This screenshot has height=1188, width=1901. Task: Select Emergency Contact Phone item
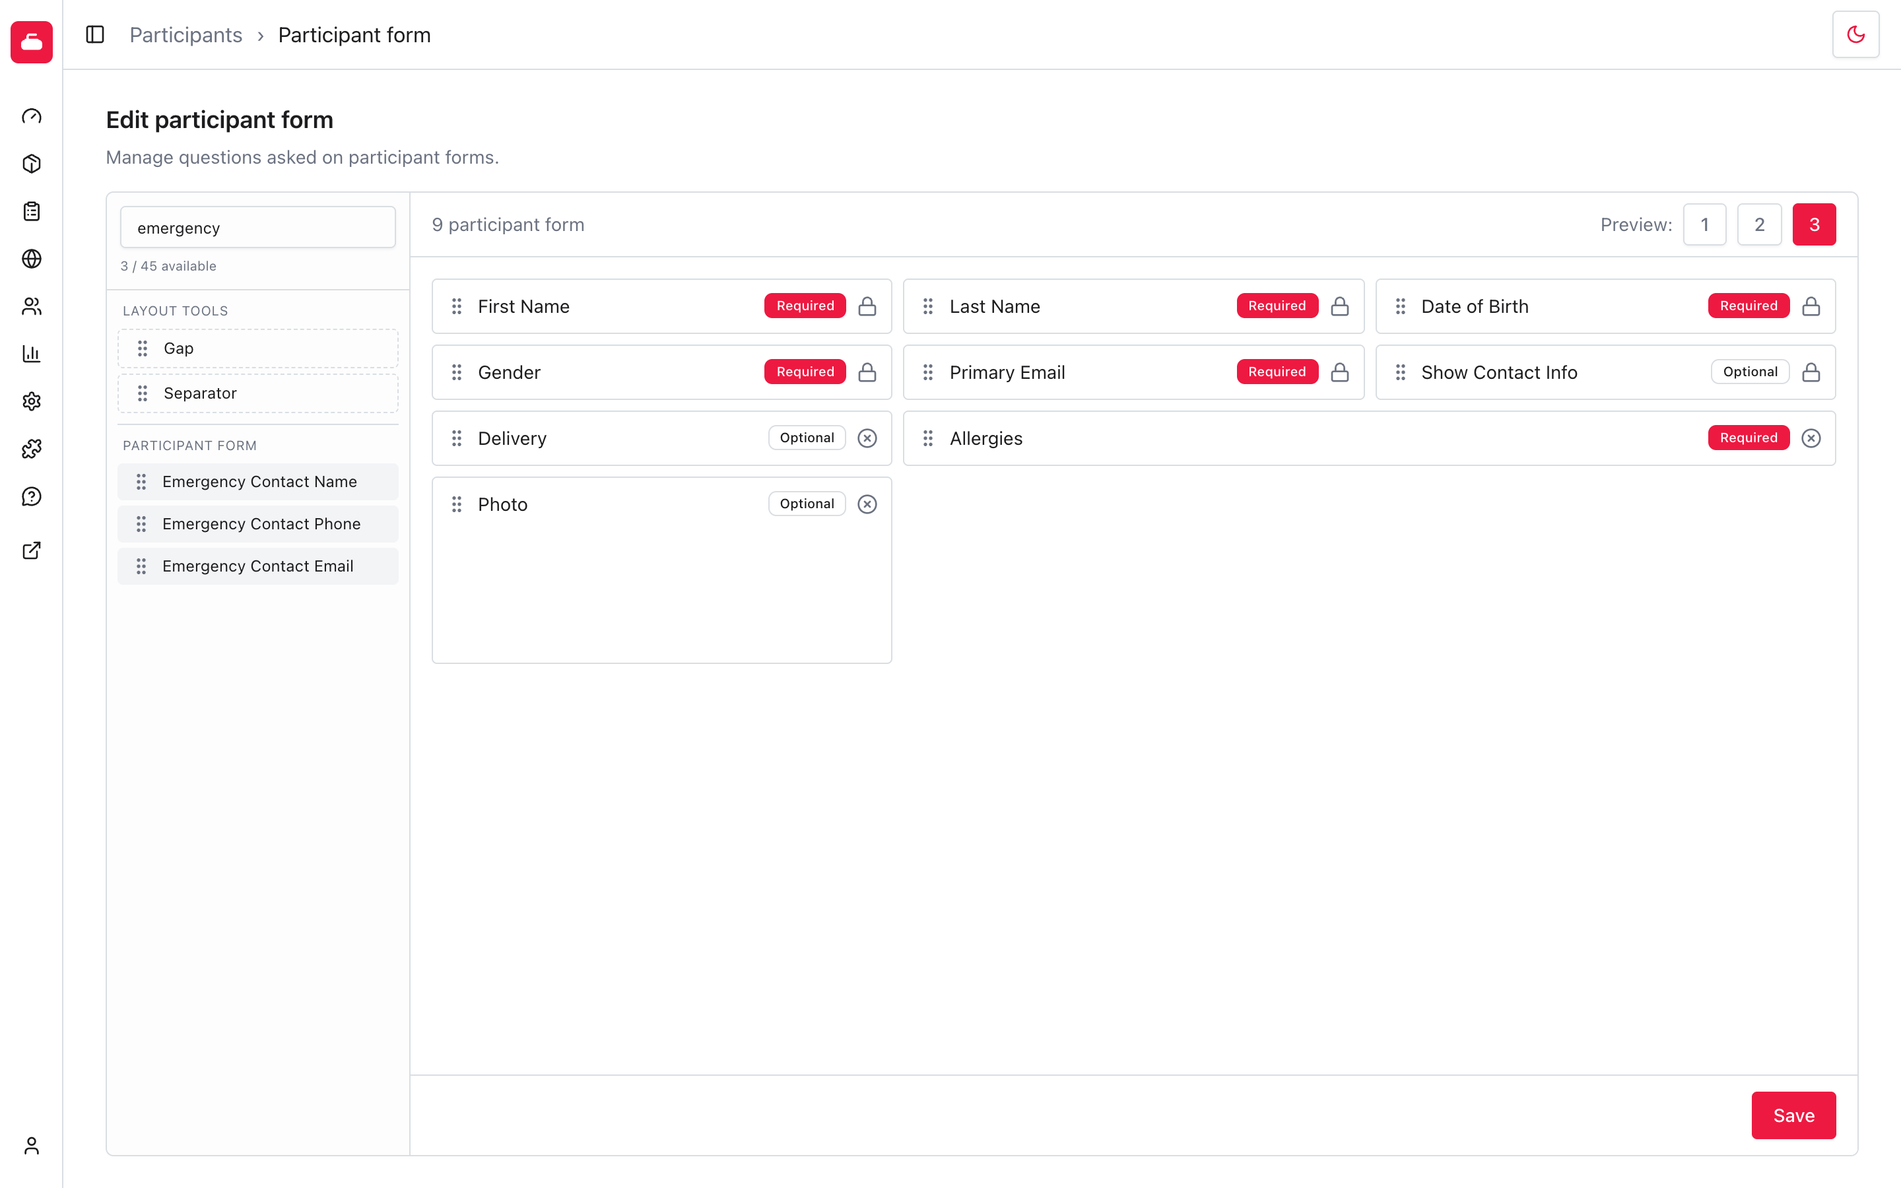(257, 524)
